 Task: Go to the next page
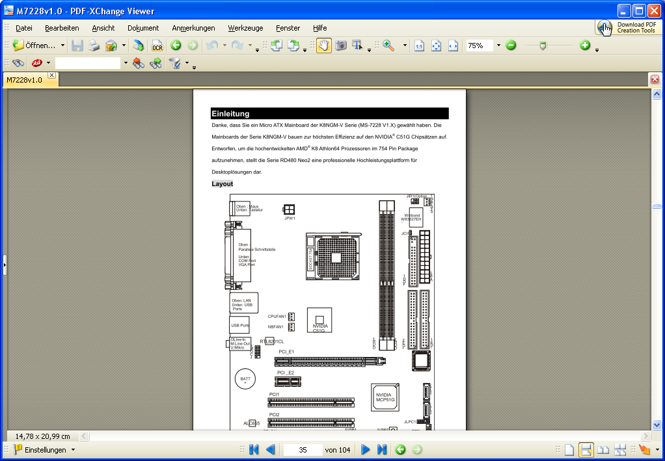365,449
